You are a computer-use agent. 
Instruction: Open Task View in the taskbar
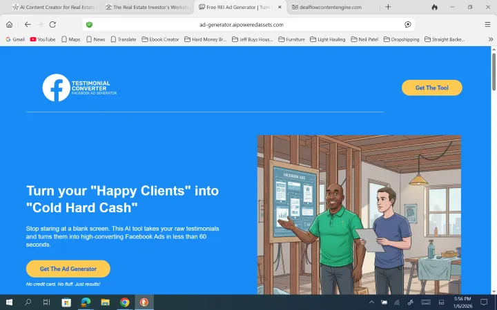(47, 302)
